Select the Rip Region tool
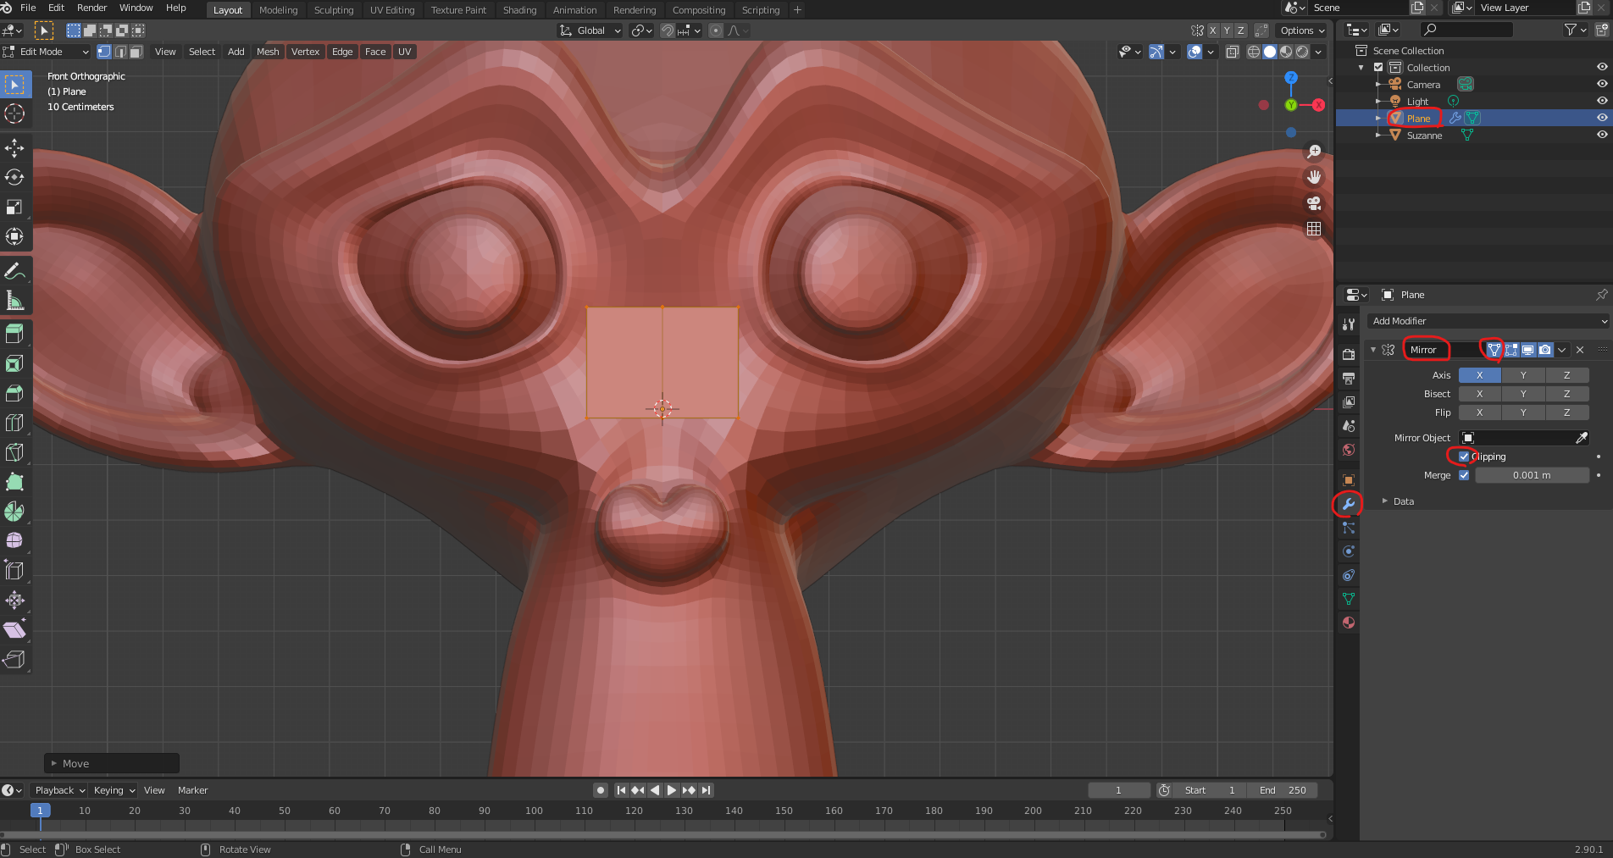The width and height of the screenshot is (1613, 858). pos(14,659)
